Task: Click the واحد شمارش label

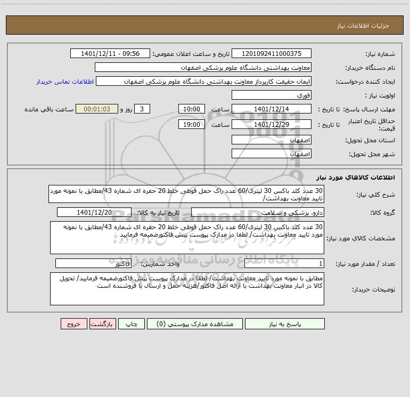Action: point(160,264)
